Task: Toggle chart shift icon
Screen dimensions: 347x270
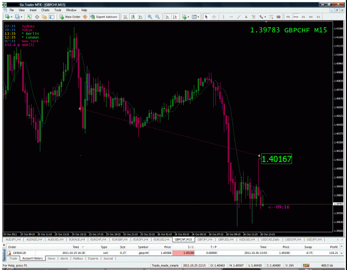Action: (x=175, y=17)
